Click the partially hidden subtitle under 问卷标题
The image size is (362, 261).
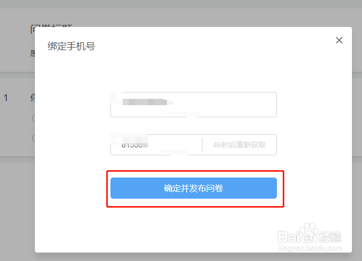pos(33,53)
